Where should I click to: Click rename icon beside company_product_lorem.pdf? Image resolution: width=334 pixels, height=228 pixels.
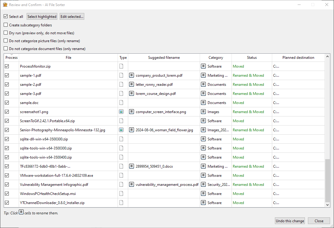click(132, 75)
